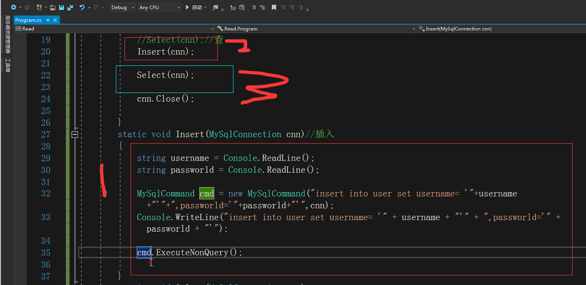Viewport: 586px width, 285px height.
Task: Click the highlighted cmd variable on line 32
Action: [x=207, y=193]
